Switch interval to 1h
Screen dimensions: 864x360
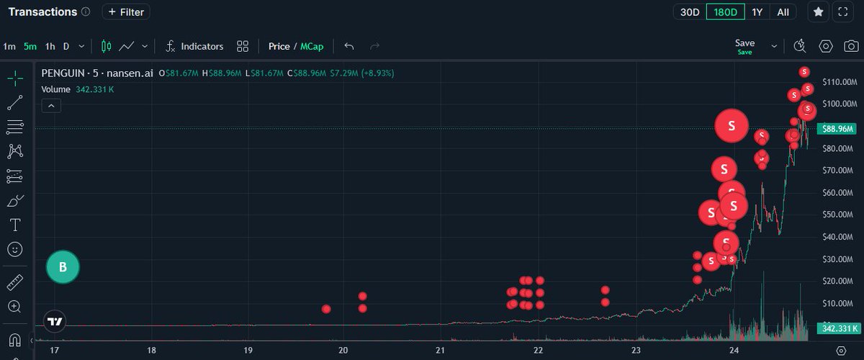tap(50, 46)
